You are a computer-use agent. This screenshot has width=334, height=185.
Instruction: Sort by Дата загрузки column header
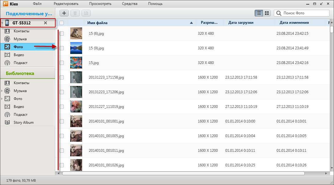click(241, 23)
